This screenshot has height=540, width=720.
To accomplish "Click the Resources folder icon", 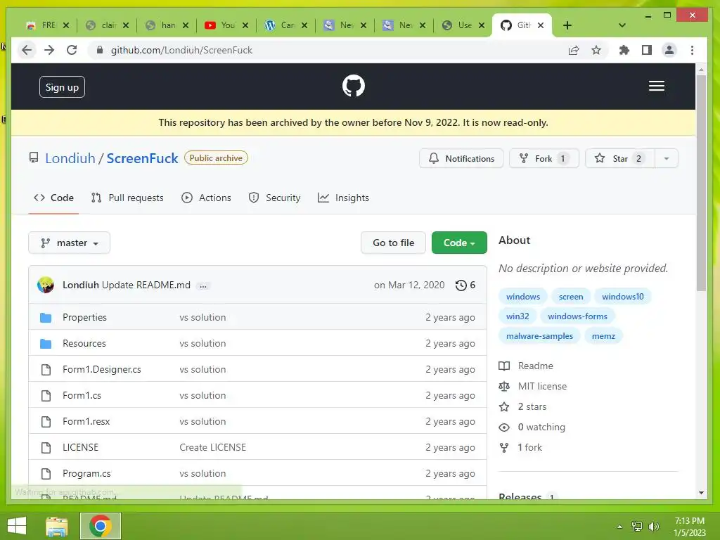I will point(46,343).
